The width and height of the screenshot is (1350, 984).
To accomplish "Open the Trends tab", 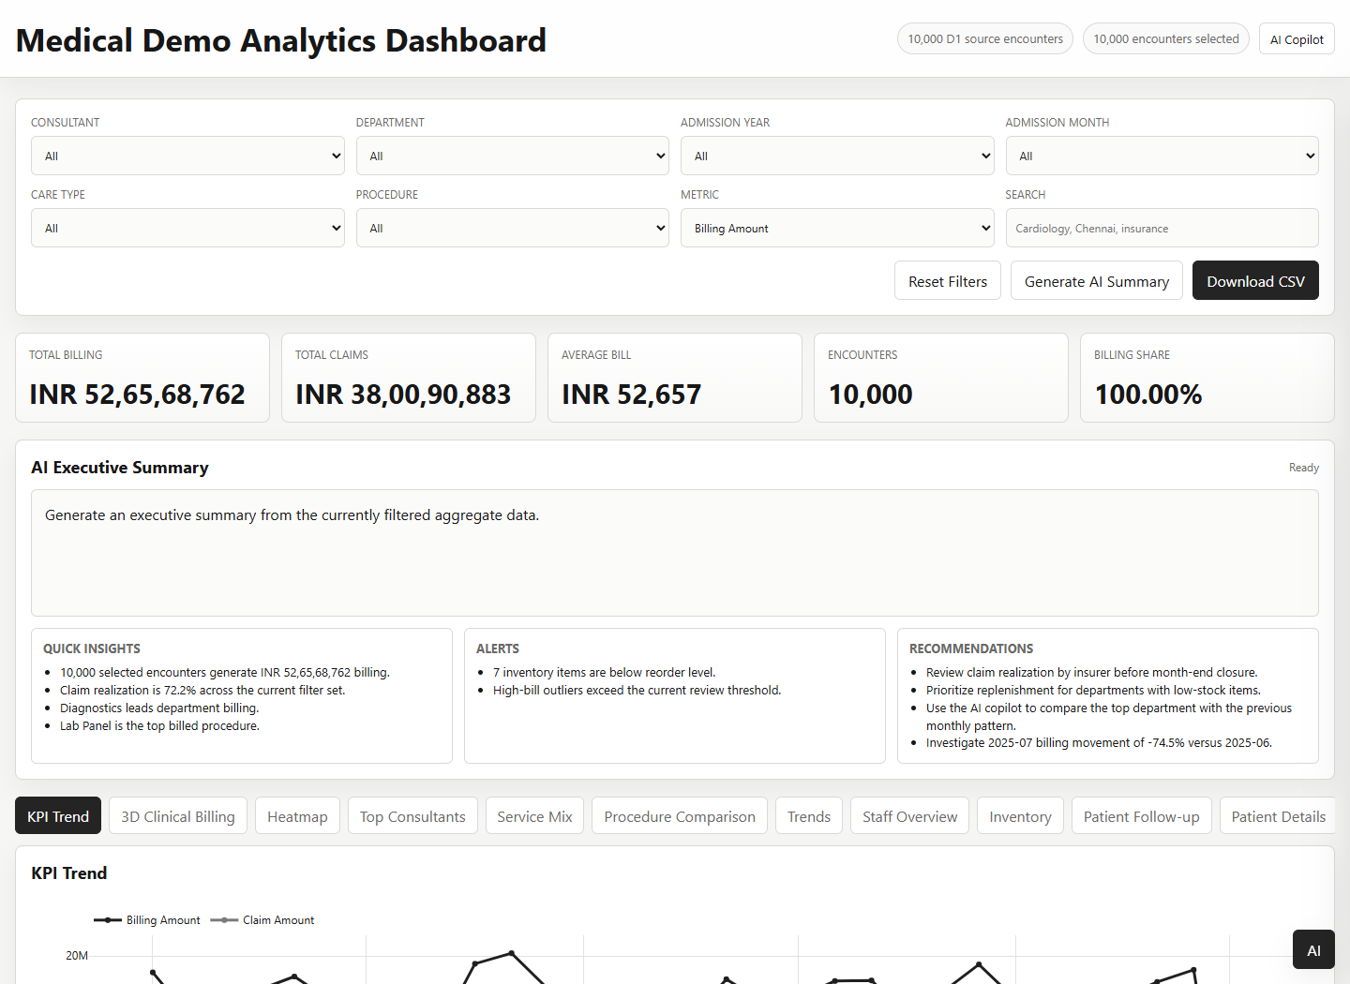I will coord(809,815).
